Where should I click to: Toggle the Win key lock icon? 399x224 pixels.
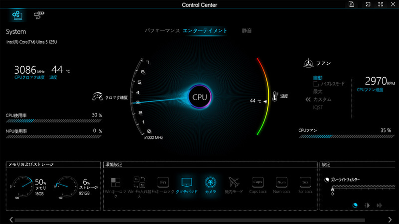point(116,182)
